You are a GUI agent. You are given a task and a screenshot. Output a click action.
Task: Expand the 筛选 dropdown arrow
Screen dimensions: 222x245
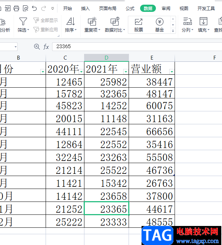click(28, 29)
